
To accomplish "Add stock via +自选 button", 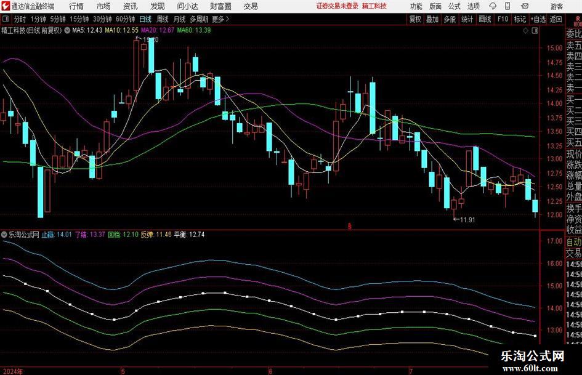I will click(x=538, y=19).
